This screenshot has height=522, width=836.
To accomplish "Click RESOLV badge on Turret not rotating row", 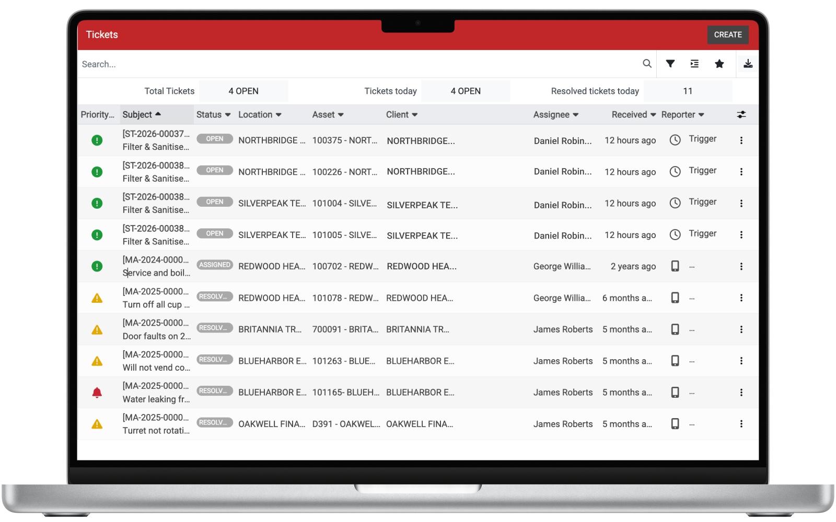I will click(x=215, y=422).
